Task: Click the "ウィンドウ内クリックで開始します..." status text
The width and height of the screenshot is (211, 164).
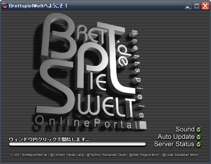Action: coord(49,140)
